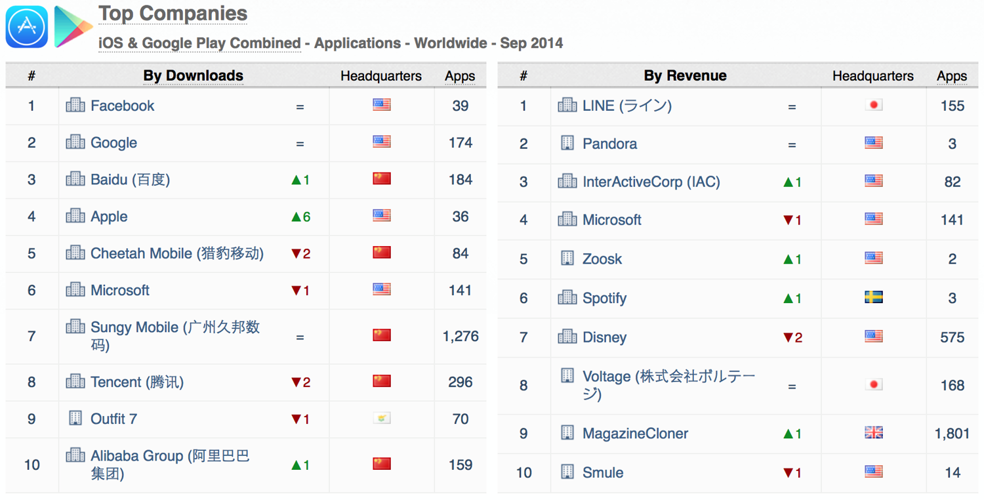Click the iOS App Store icon

click(x=27, y=27)
